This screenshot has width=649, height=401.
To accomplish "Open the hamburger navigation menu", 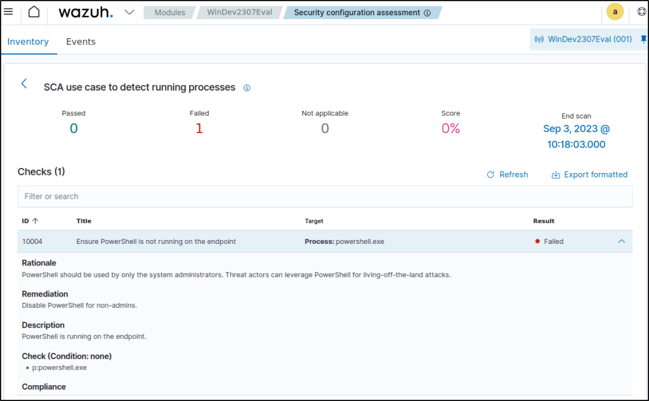I will pos(8,12).
